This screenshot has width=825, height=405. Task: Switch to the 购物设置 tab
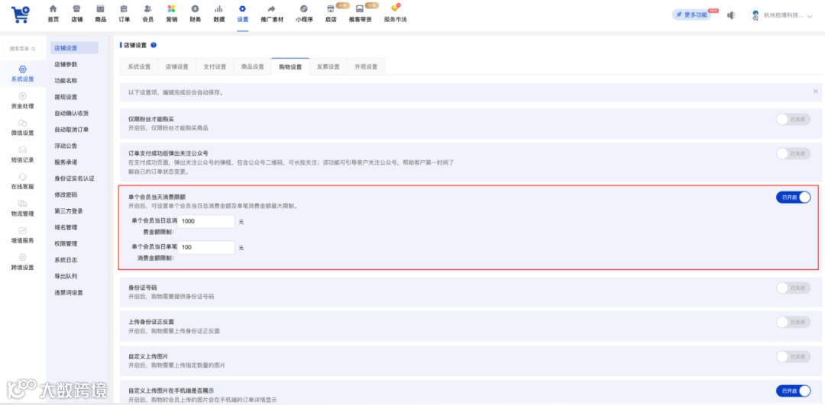[x=290, y=66]
